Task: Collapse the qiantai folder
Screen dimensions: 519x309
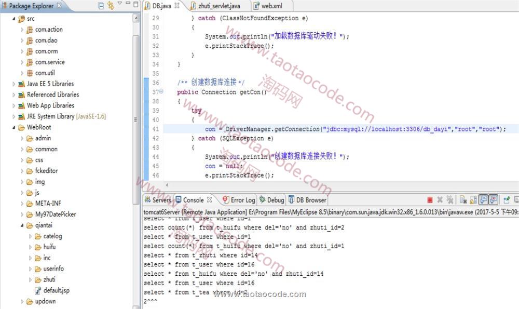Action: pyautogui.click(x=22, y=225)
